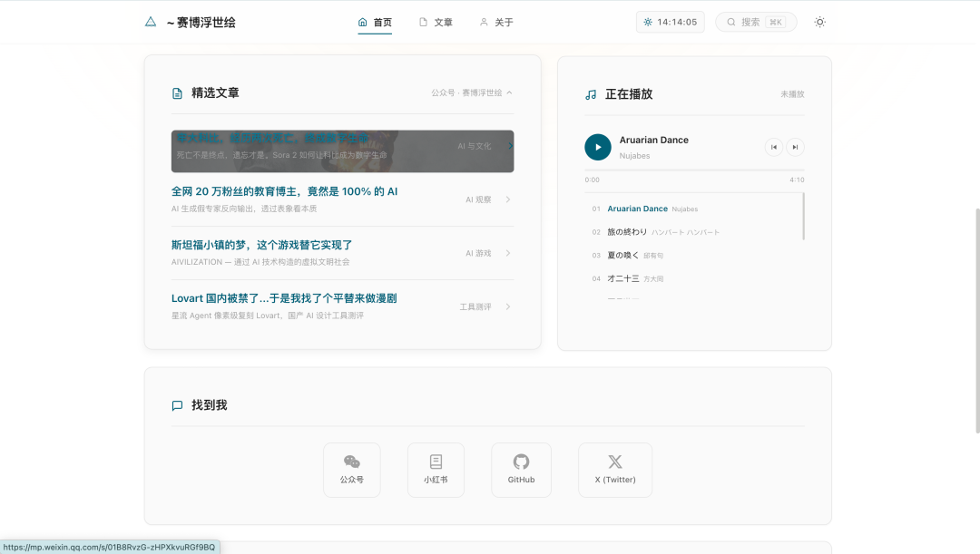This screenshot has width=980, height=554.
Task: Click chevron beside the 工具测评 tag
Action: [508, 306]
